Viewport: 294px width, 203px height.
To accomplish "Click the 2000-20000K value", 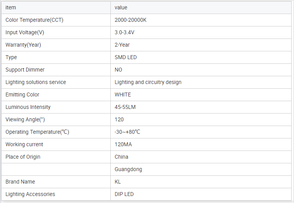I will tap(131, 20).
